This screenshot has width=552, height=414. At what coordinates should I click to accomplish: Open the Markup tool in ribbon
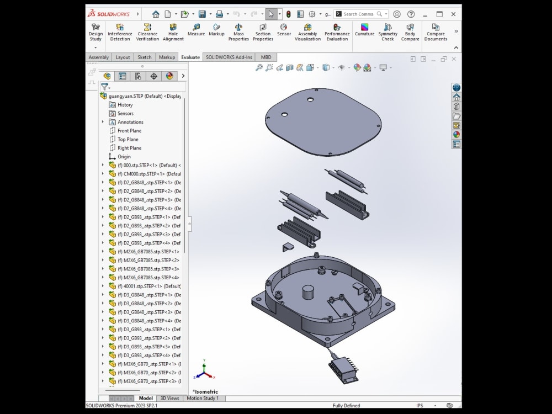tap(216, 30)
